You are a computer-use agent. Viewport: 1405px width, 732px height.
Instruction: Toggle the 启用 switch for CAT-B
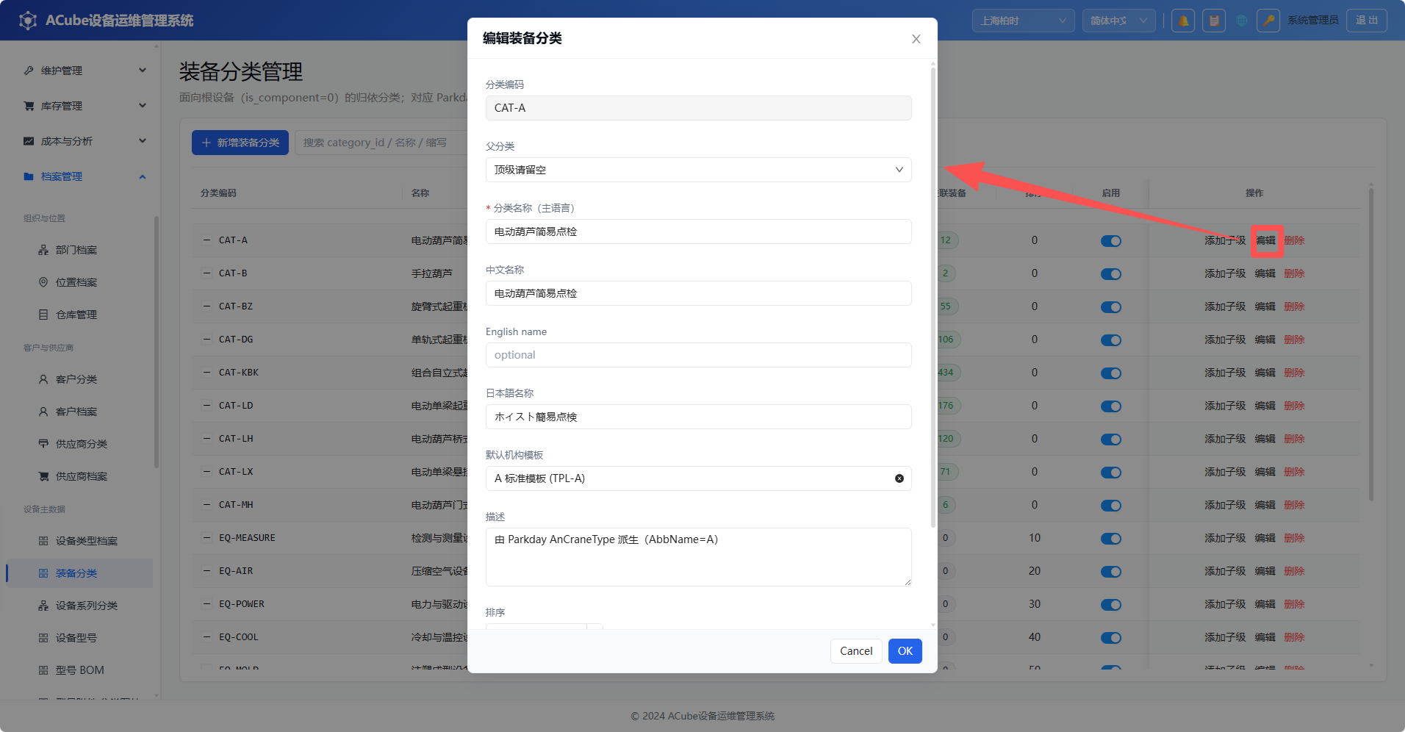pos(1111,274)
